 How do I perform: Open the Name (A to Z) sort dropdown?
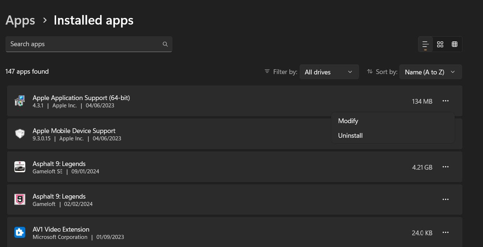431,72
